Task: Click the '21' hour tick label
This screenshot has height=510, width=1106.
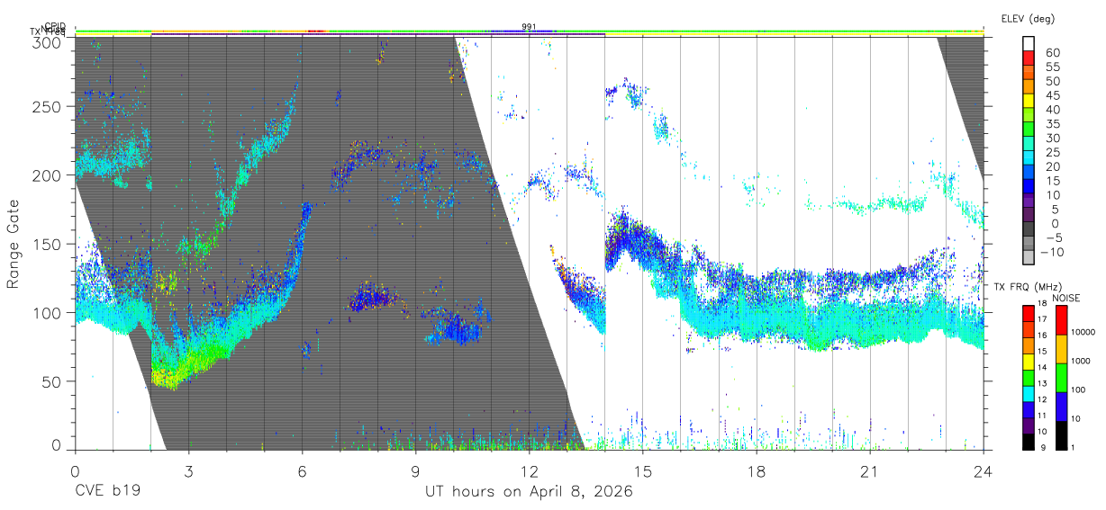Action: tap(869, 470)
